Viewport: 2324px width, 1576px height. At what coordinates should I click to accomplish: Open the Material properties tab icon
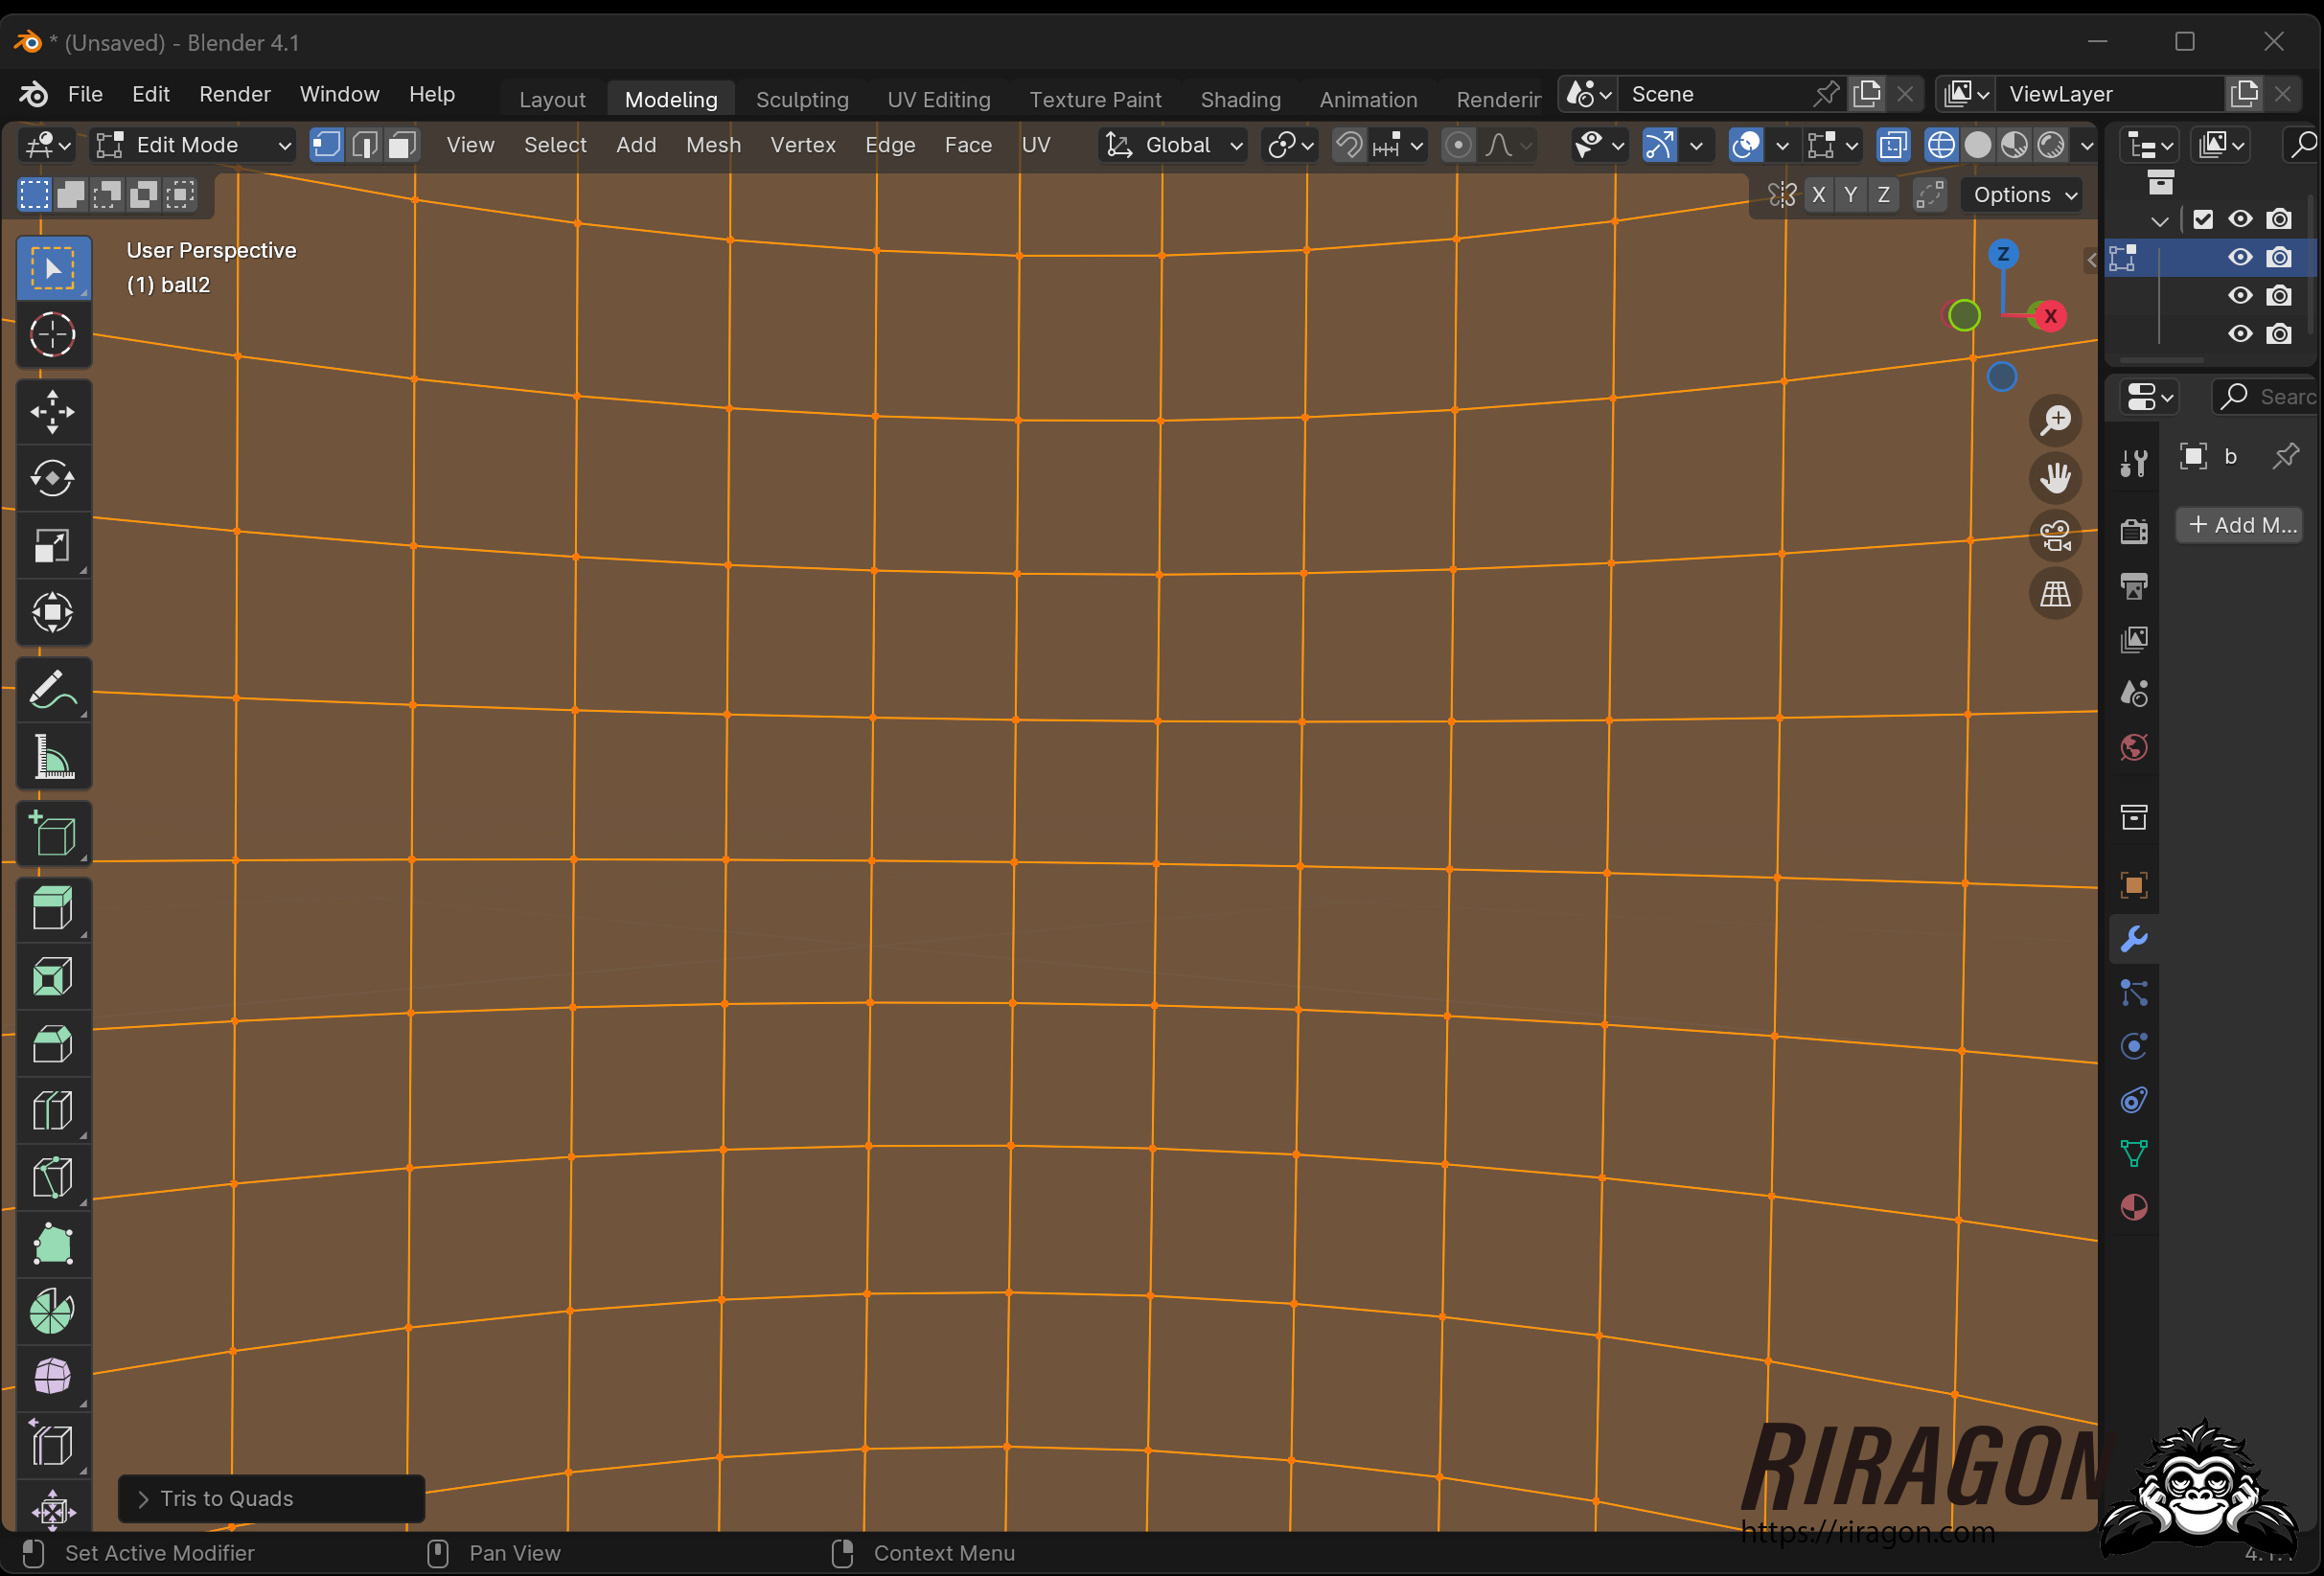click(2133, 1207)
